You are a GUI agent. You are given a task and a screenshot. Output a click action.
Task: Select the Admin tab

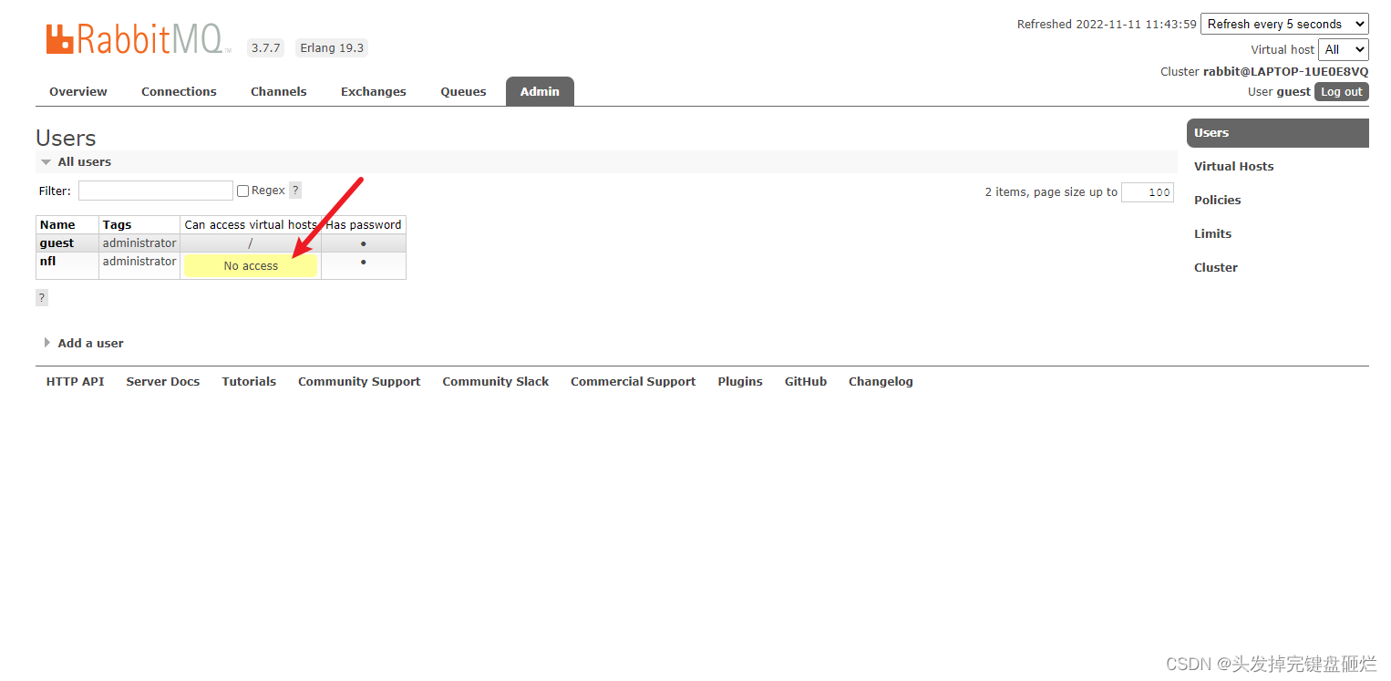(540, 91)
